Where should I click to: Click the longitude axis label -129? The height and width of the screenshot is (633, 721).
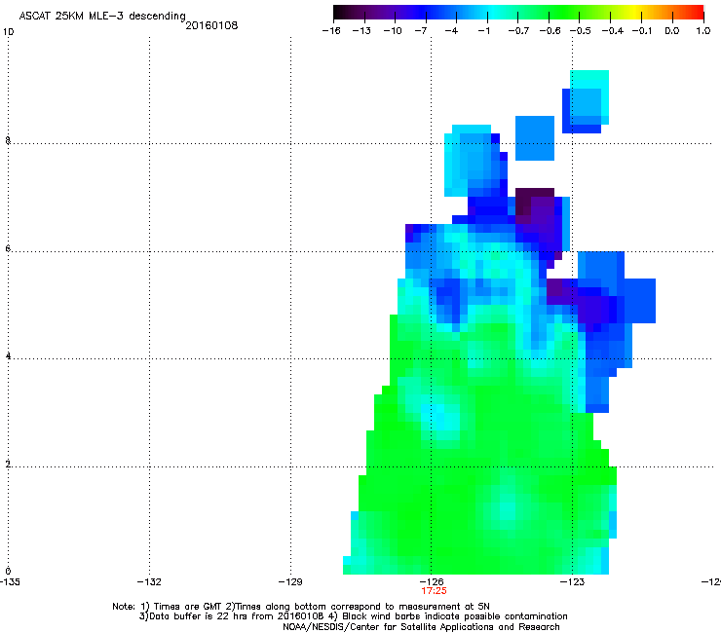(290, 582)
